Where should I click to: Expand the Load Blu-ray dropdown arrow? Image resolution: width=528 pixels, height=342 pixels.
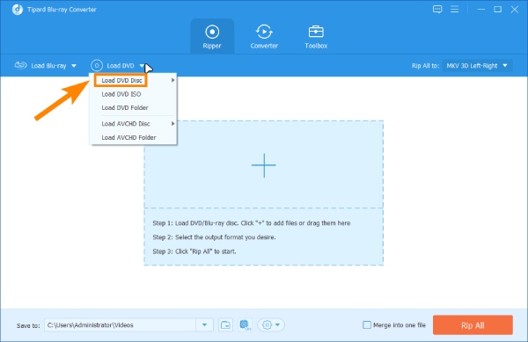[74, 66]
